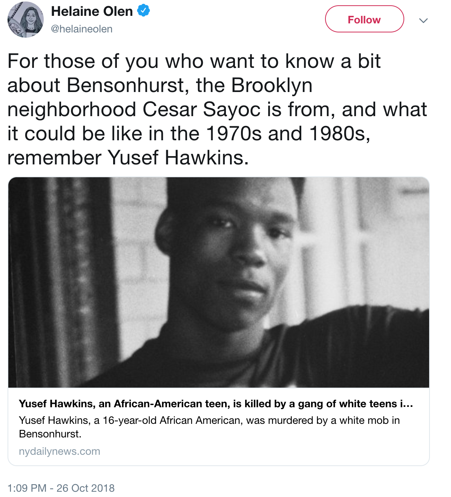The image size is (451, 497).
Task: Open the Yusef Hawkins article photo
Action: click(219, 282)
